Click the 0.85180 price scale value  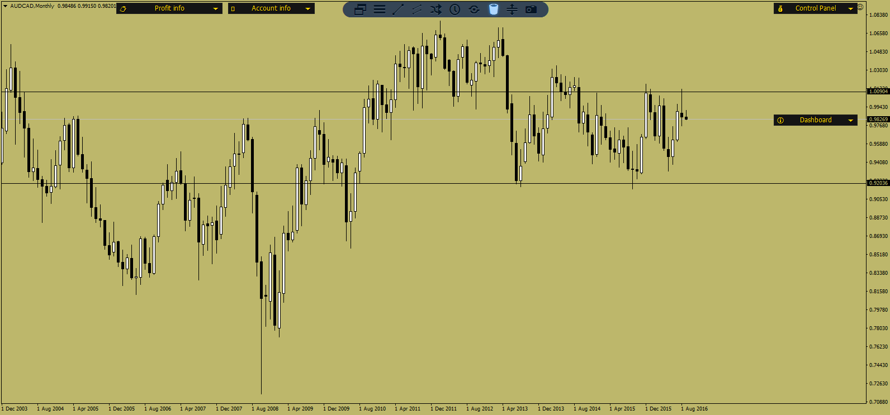(879, 255)
